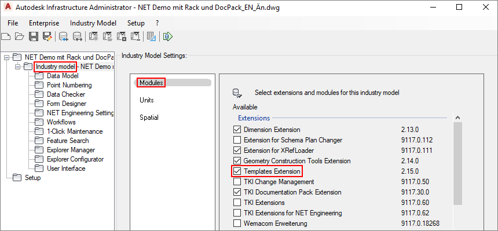Check the TKI Extensions checkbox
The width and height of the screenshot is (498, 231).
(237, 203)
